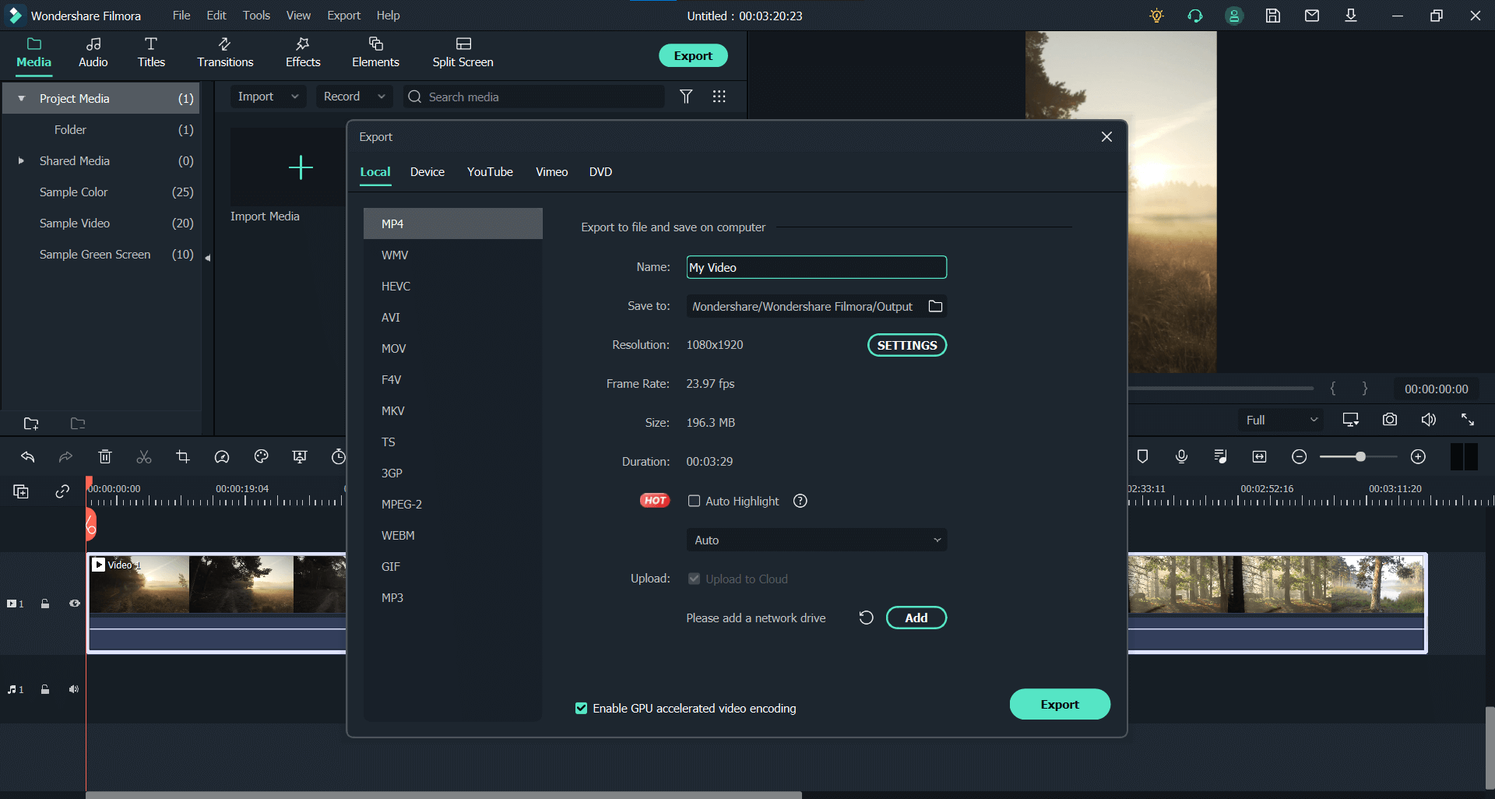Click the redo arrow in timeline toolbar
Image resolution: width=1495 pixels, height=799 pixels.
pos(66,457)
